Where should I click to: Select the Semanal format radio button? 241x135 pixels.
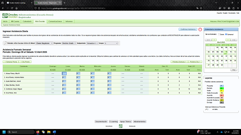pyautogui.click(x=226, y=34)
